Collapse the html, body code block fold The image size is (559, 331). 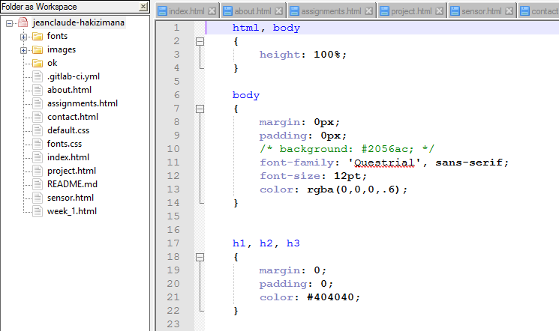200,42
